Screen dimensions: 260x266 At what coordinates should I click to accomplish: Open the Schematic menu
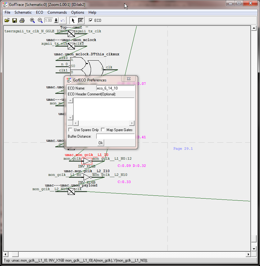click(23, 12)
